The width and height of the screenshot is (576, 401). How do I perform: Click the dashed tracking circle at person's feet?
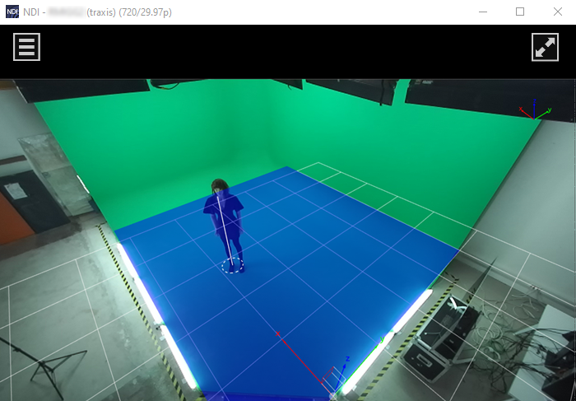233,267
